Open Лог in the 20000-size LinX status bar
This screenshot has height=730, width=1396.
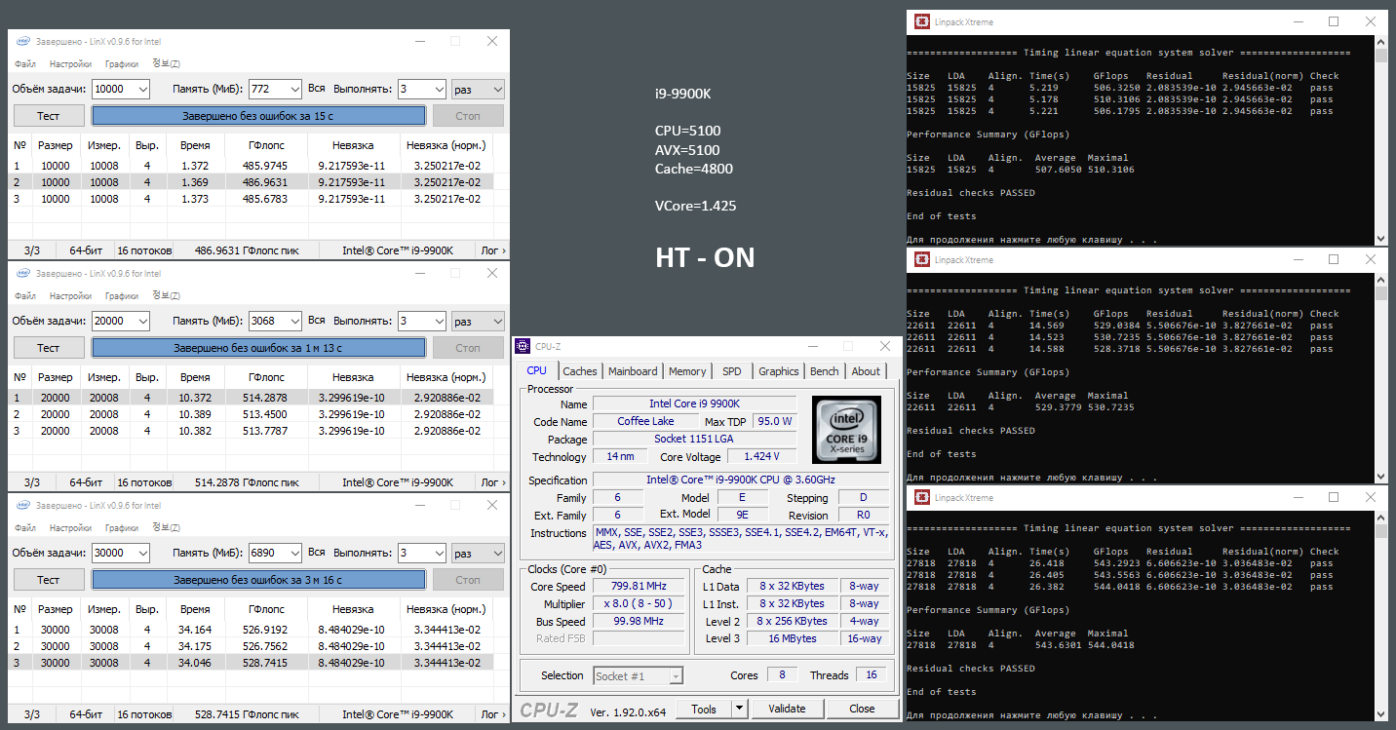(x=494, y=482)
